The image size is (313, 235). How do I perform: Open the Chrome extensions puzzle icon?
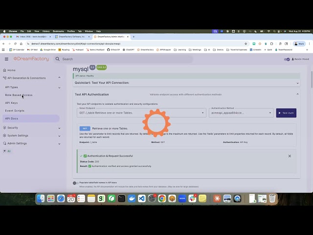(x=272, y=44)
